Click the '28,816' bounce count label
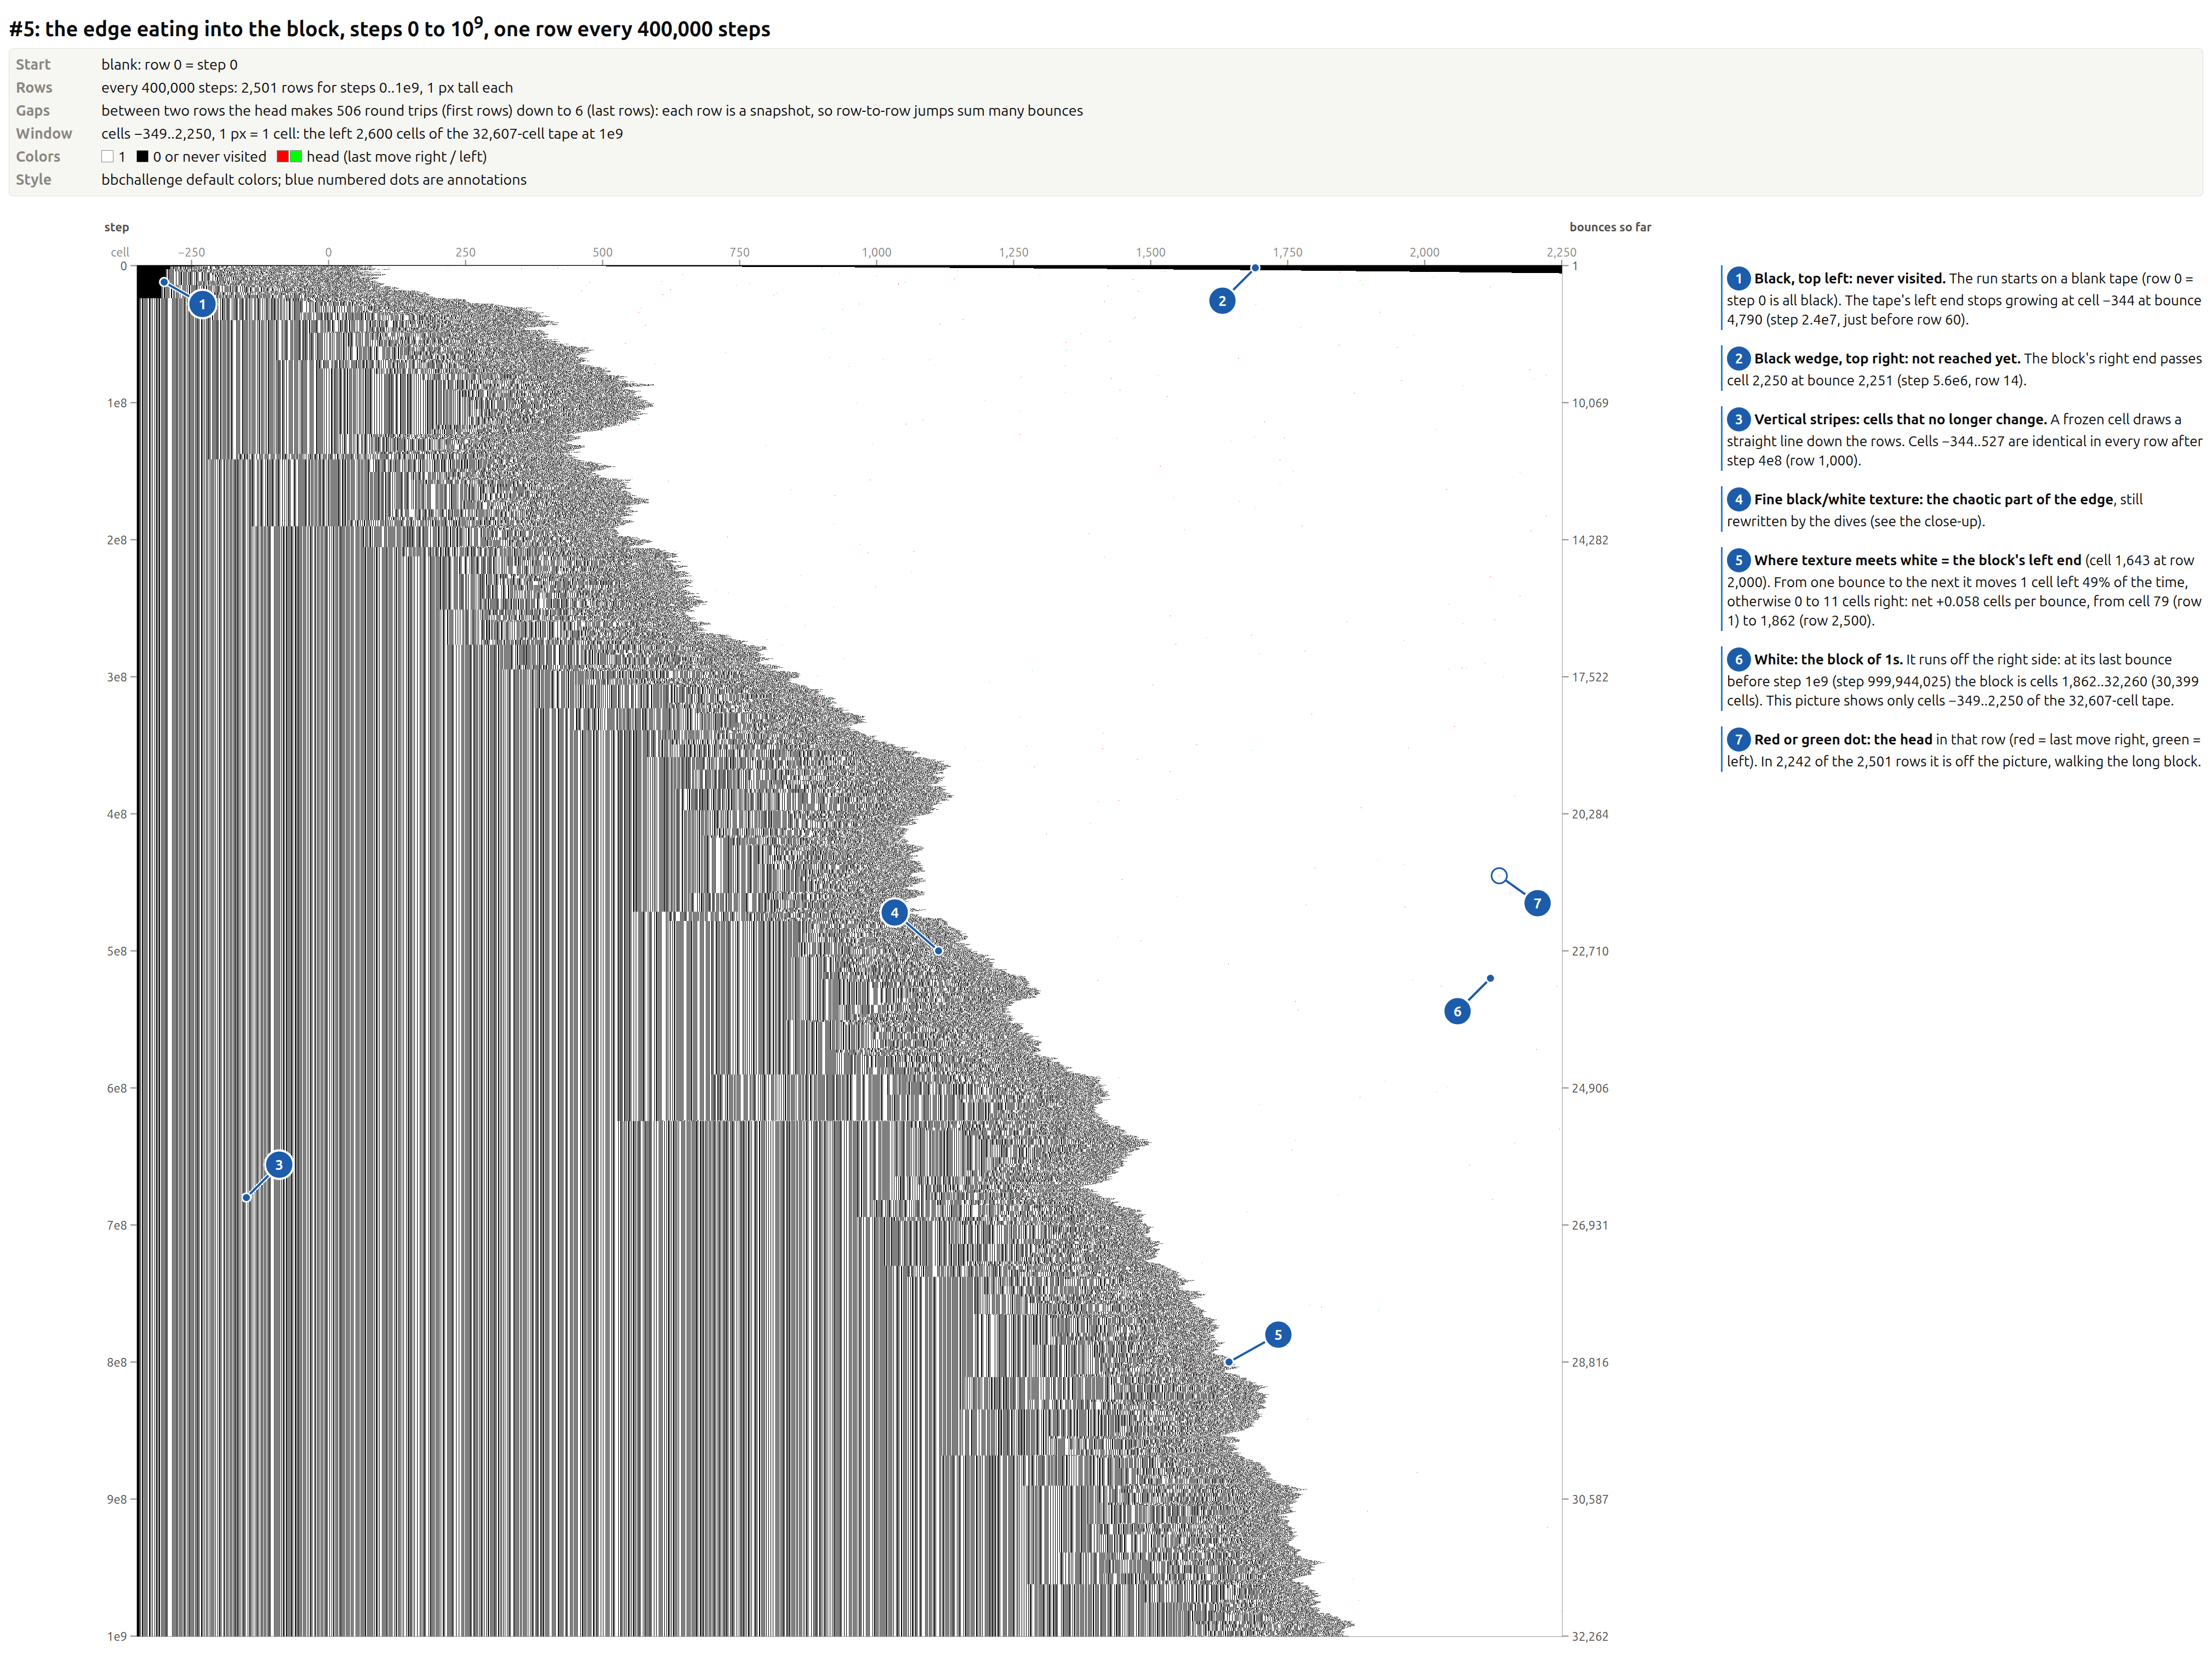This screenshot has height=1666, width=2212. (x=1590, y=1363)
